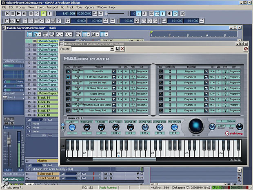Viewport: 253px width, 190px height.
Task: Click the Record button in transport toolbar
Action: pos(31,14)
